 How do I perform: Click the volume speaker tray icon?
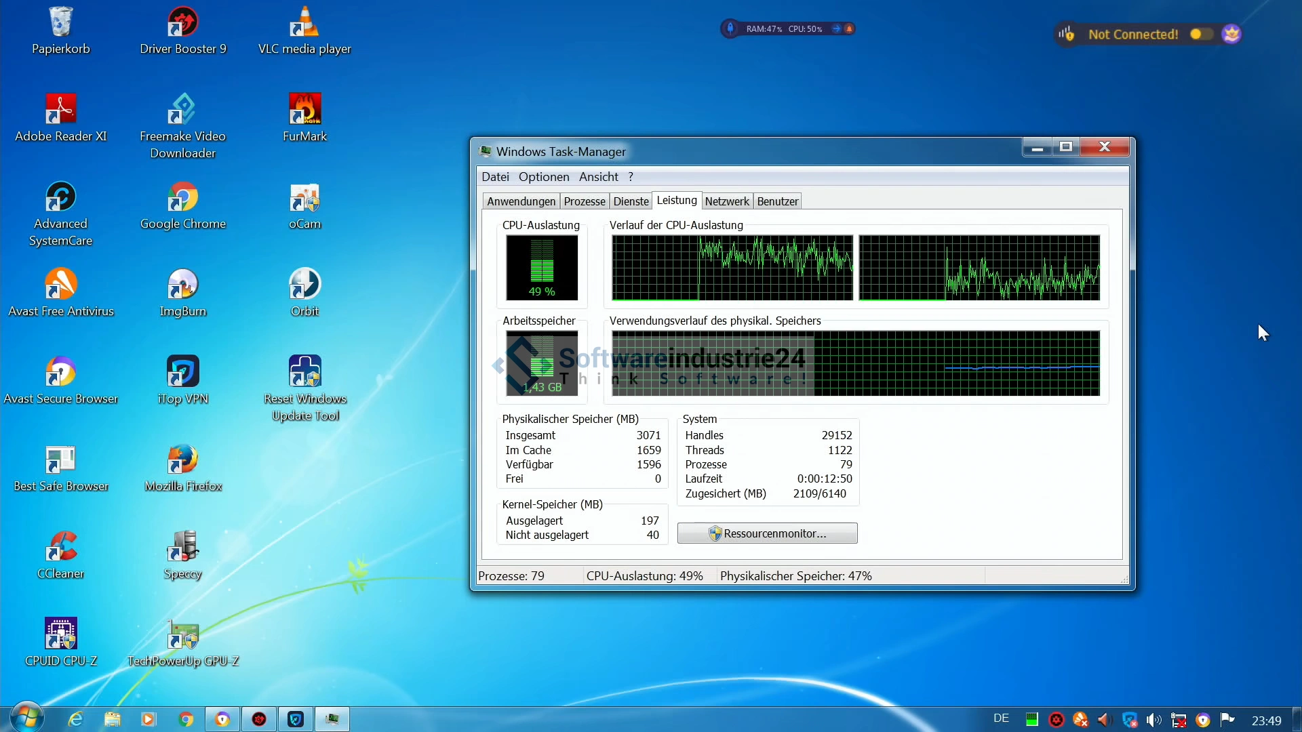click(x=1153, y=720)
